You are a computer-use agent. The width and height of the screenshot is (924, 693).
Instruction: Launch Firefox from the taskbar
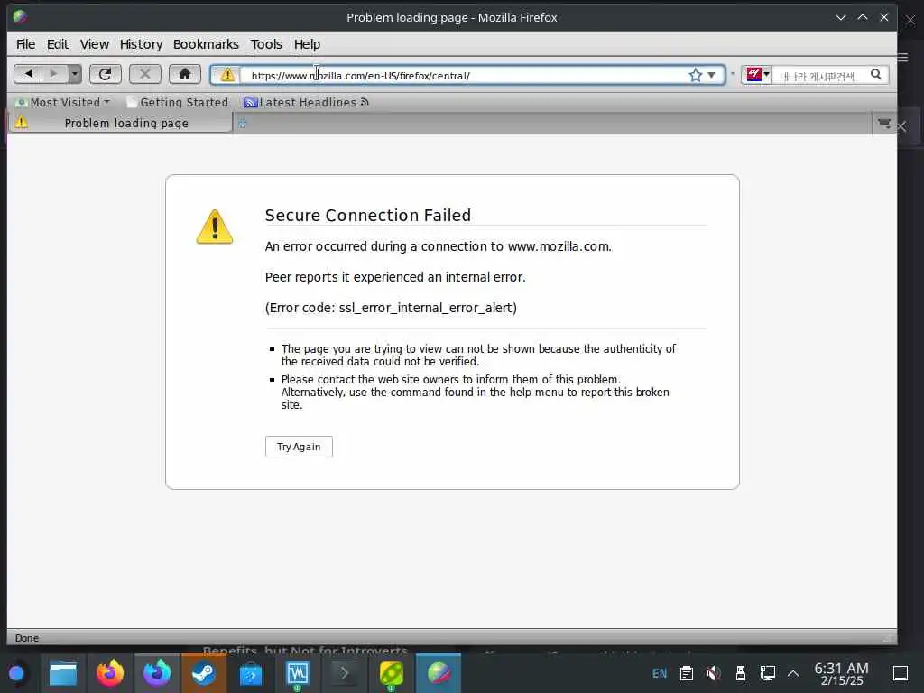pyautogui.click(x=110, y=673)
